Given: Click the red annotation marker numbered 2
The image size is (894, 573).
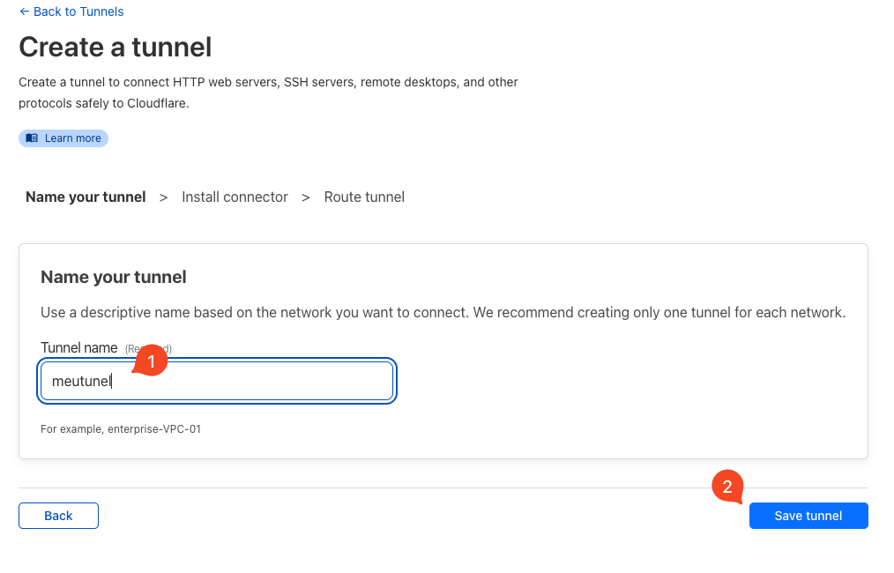Looking at the screenshot, I should 727,487.
